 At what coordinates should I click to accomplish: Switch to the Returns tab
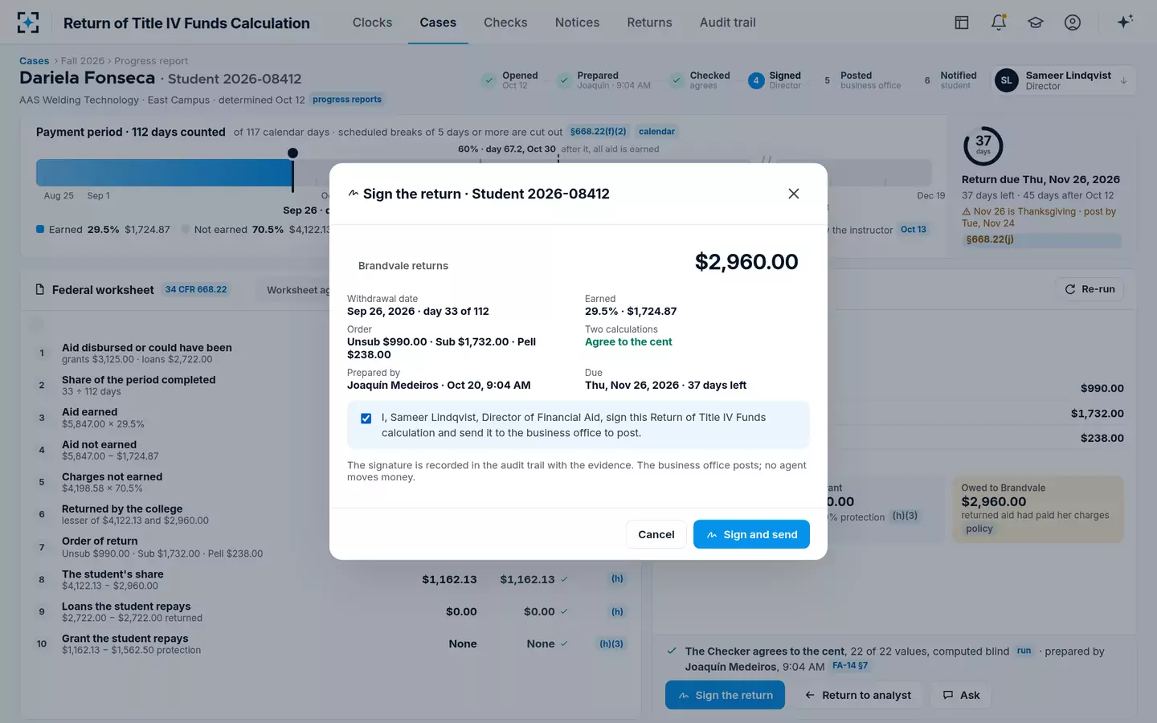click(x=649, y=22)
